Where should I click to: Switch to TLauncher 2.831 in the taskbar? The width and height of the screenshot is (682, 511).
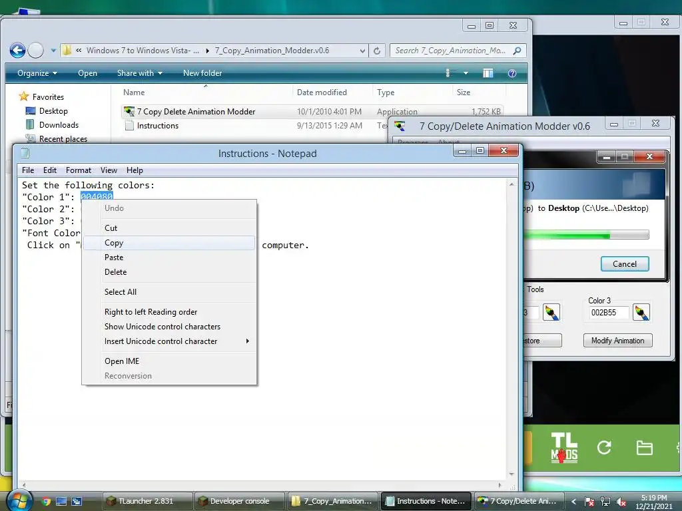pyautogui.click(x=147, y=501)
